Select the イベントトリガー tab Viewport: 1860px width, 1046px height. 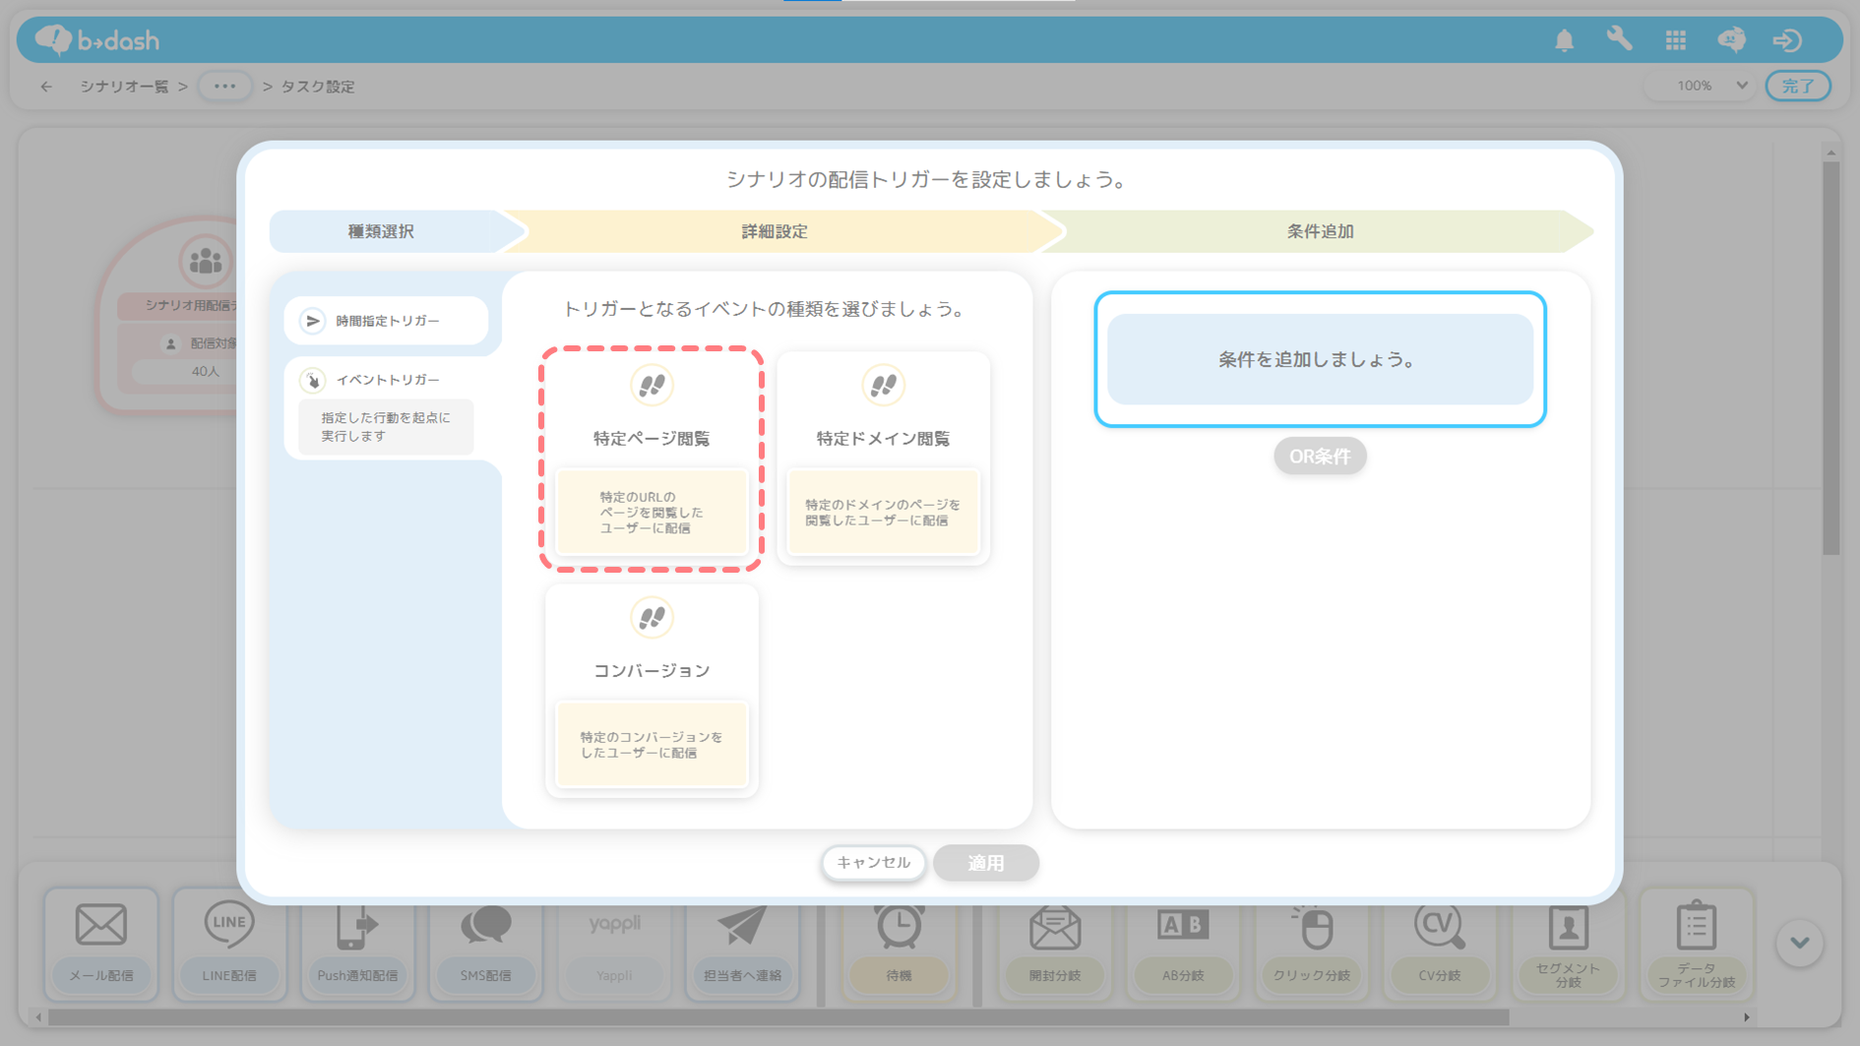pos(387,380)
